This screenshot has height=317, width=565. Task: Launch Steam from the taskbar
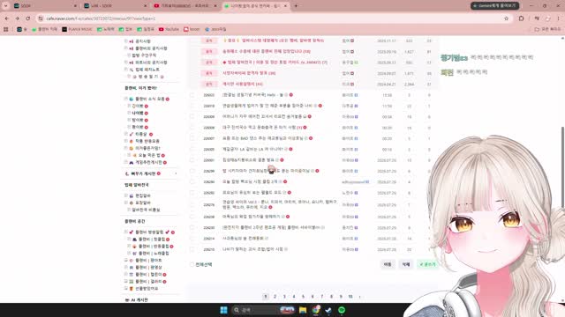[x=328, y=310]
